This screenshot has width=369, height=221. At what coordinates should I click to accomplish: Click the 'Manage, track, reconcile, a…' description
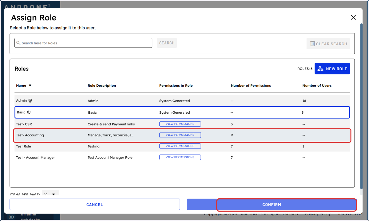[x=111, y=135]
